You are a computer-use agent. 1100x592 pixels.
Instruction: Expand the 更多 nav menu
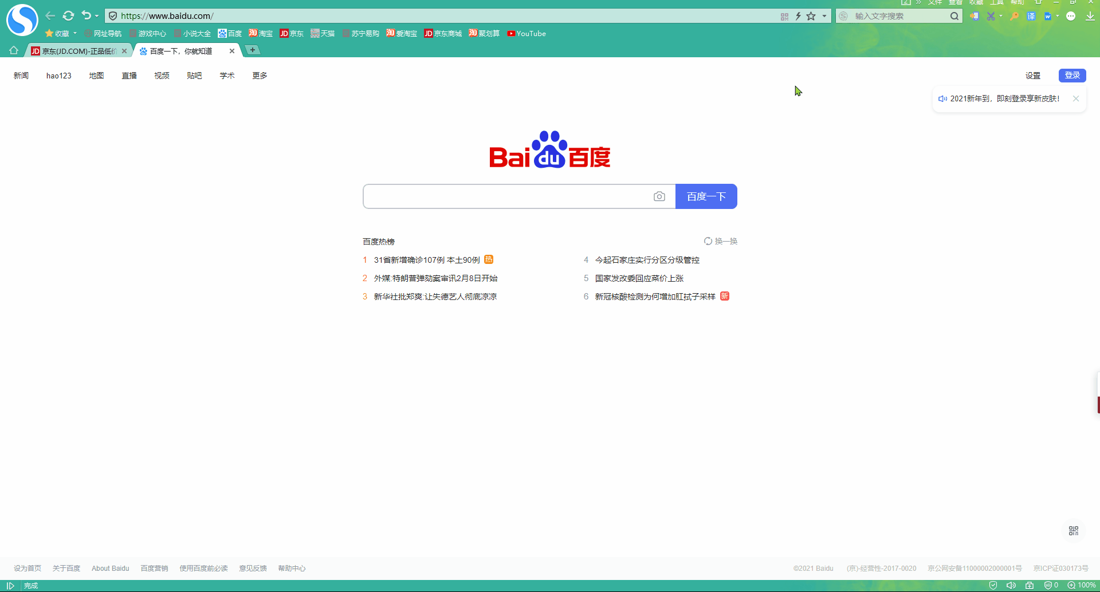(x=260, y=76)
